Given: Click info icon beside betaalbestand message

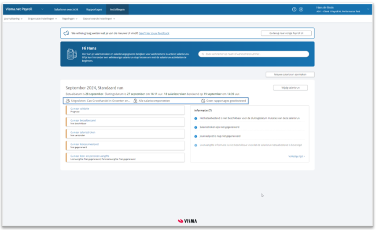Looking at the screenshot, I should point(195,119).
